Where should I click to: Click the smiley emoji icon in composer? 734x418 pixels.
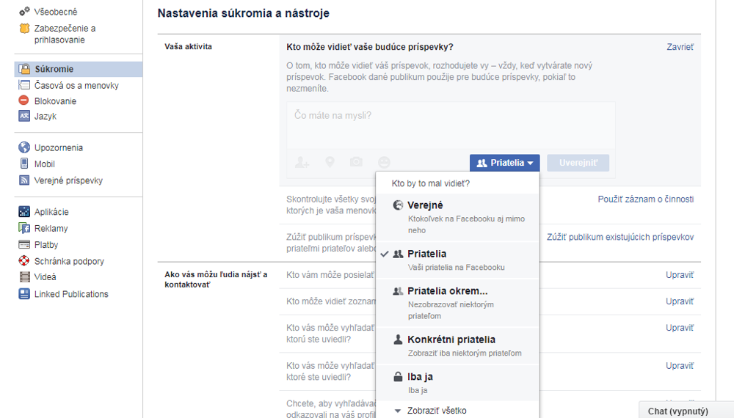(x=384, y=162)
